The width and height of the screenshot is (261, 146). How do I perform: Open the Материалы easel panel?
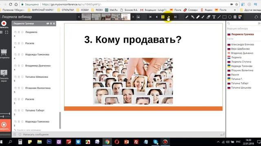(x=4, y=52)
